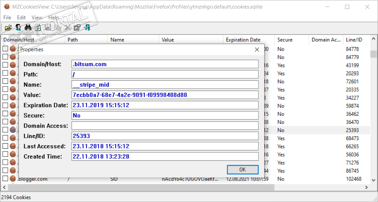Tick checkbox for row with ID 72601
Image resolution: width=378 pixels, height=202 pixels.
point(5,81)
